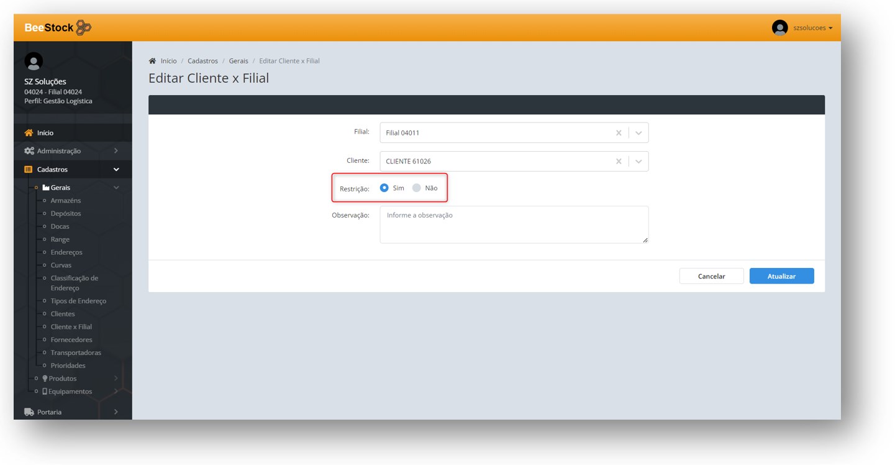
Task: Click the Portaria truck icon
Action: (29, 412)
